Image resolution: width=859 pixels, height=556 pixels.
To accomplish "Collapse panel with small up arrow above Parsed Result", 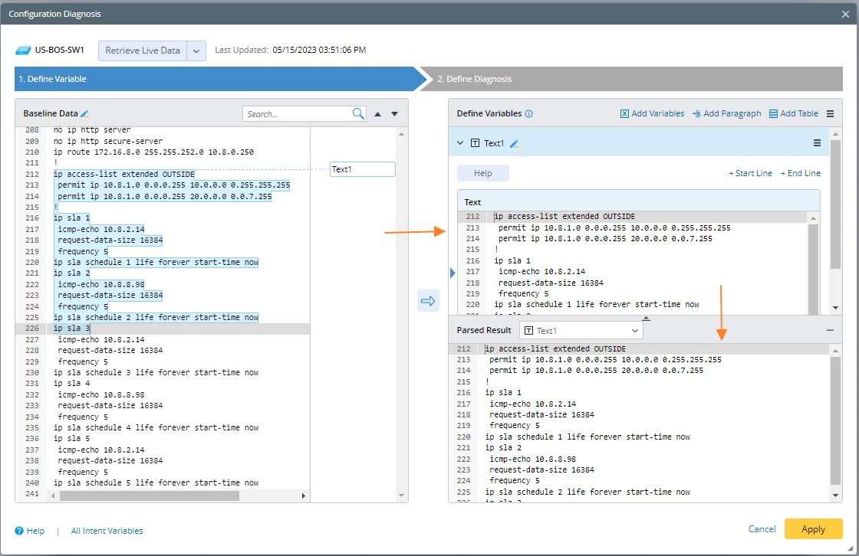I will click(x=646, y=318).
